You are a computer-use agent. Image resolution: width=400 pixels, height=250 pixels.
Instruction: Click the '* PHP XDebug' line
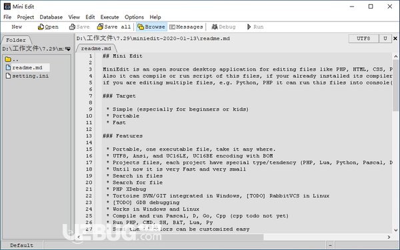click(x=126, y=189)
